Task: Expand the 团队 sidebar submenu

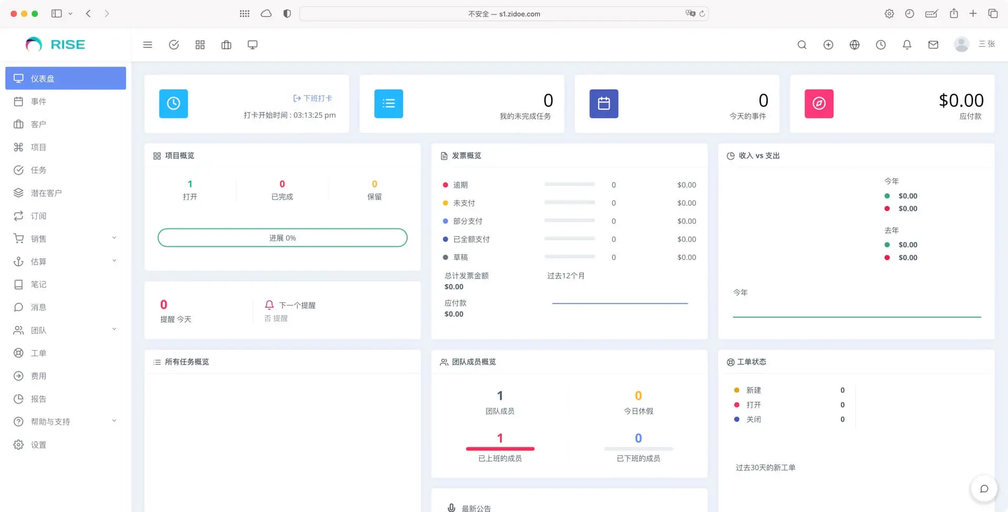Action: point(66,330)
